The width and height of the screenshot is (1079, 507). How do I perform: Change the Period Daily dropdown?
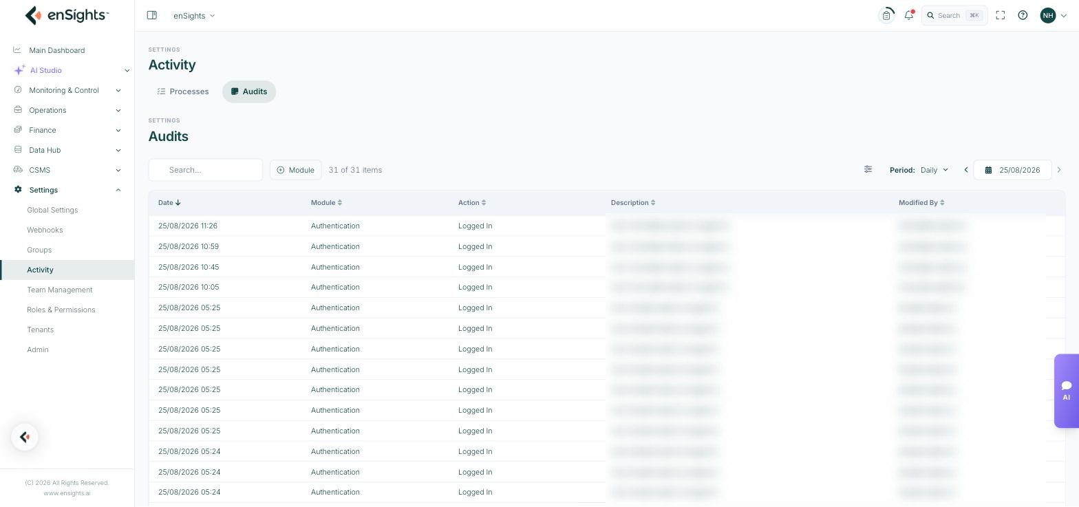[x=934, y=170]
